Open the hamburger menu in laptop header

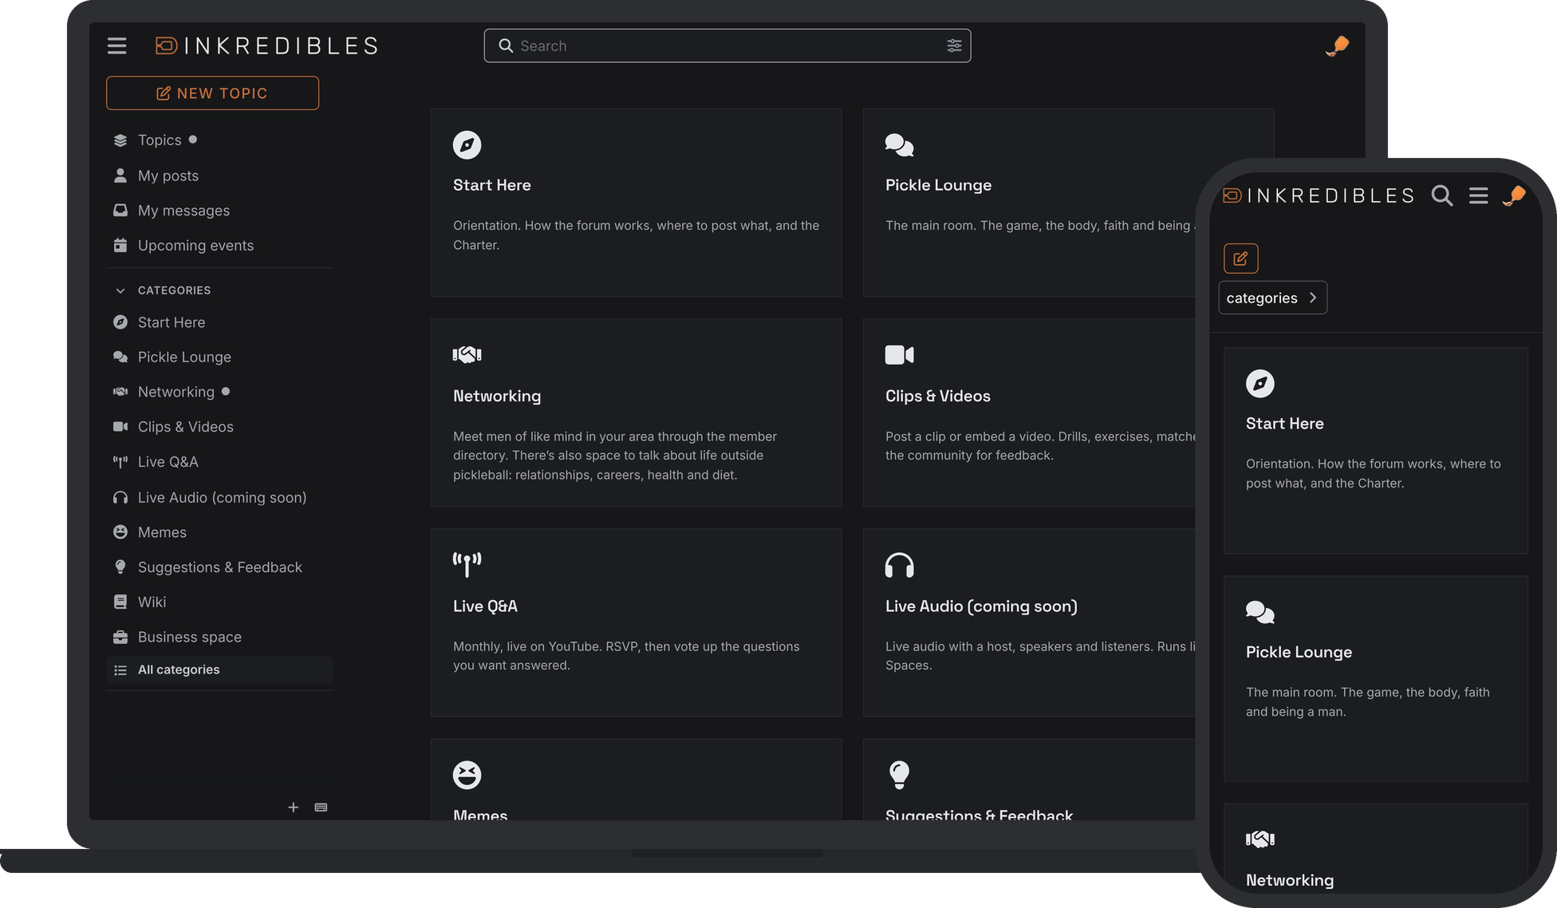click(117, 46)
